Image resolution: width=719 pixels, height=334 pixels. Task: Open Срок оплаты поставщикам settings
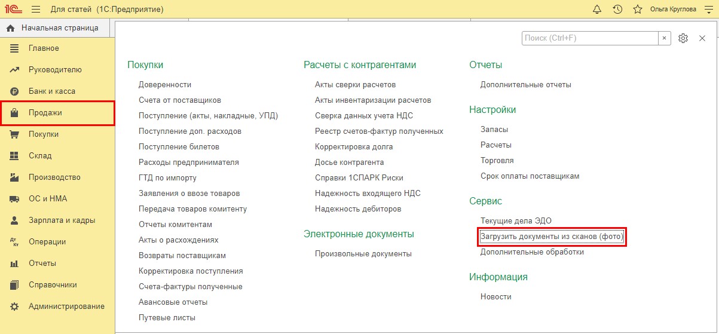(x=530, y=176)
